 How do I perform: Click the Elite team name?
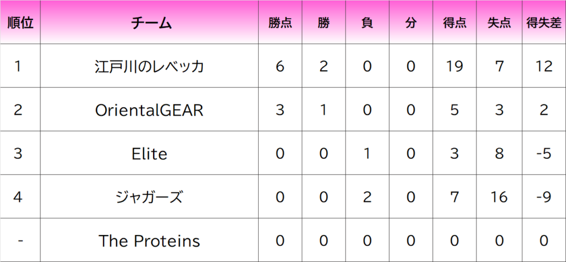click(149, 154)
